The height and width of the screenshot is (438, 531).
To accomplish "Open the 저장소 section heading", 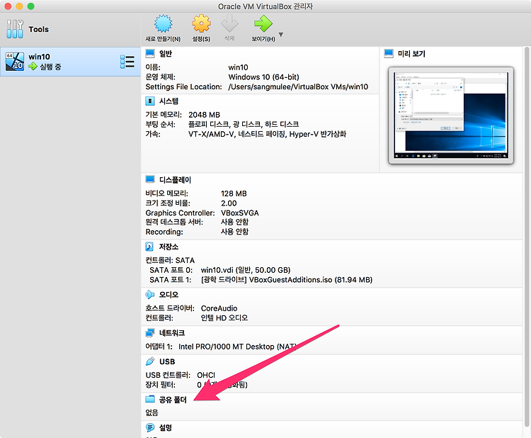I will pos(169,247).
